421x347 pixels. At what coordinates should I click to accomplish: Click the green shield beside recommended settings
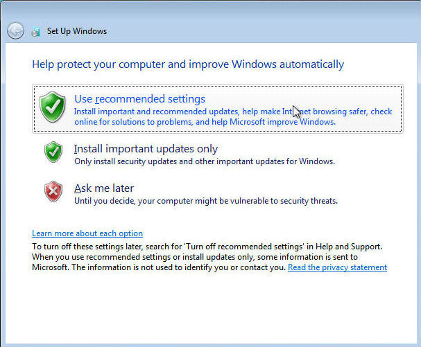point(53,107)
